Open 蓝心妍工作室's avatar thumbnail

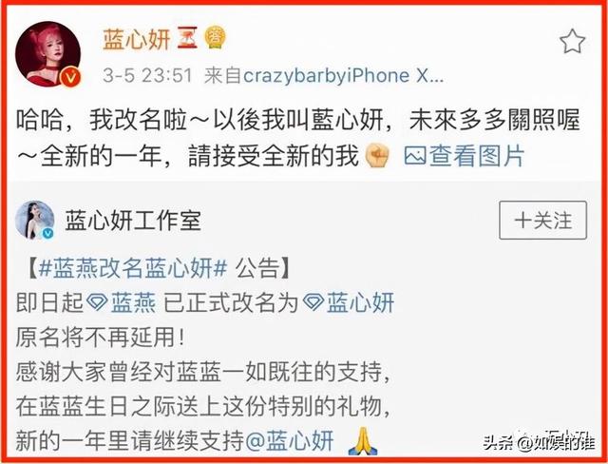pos(34,220)
